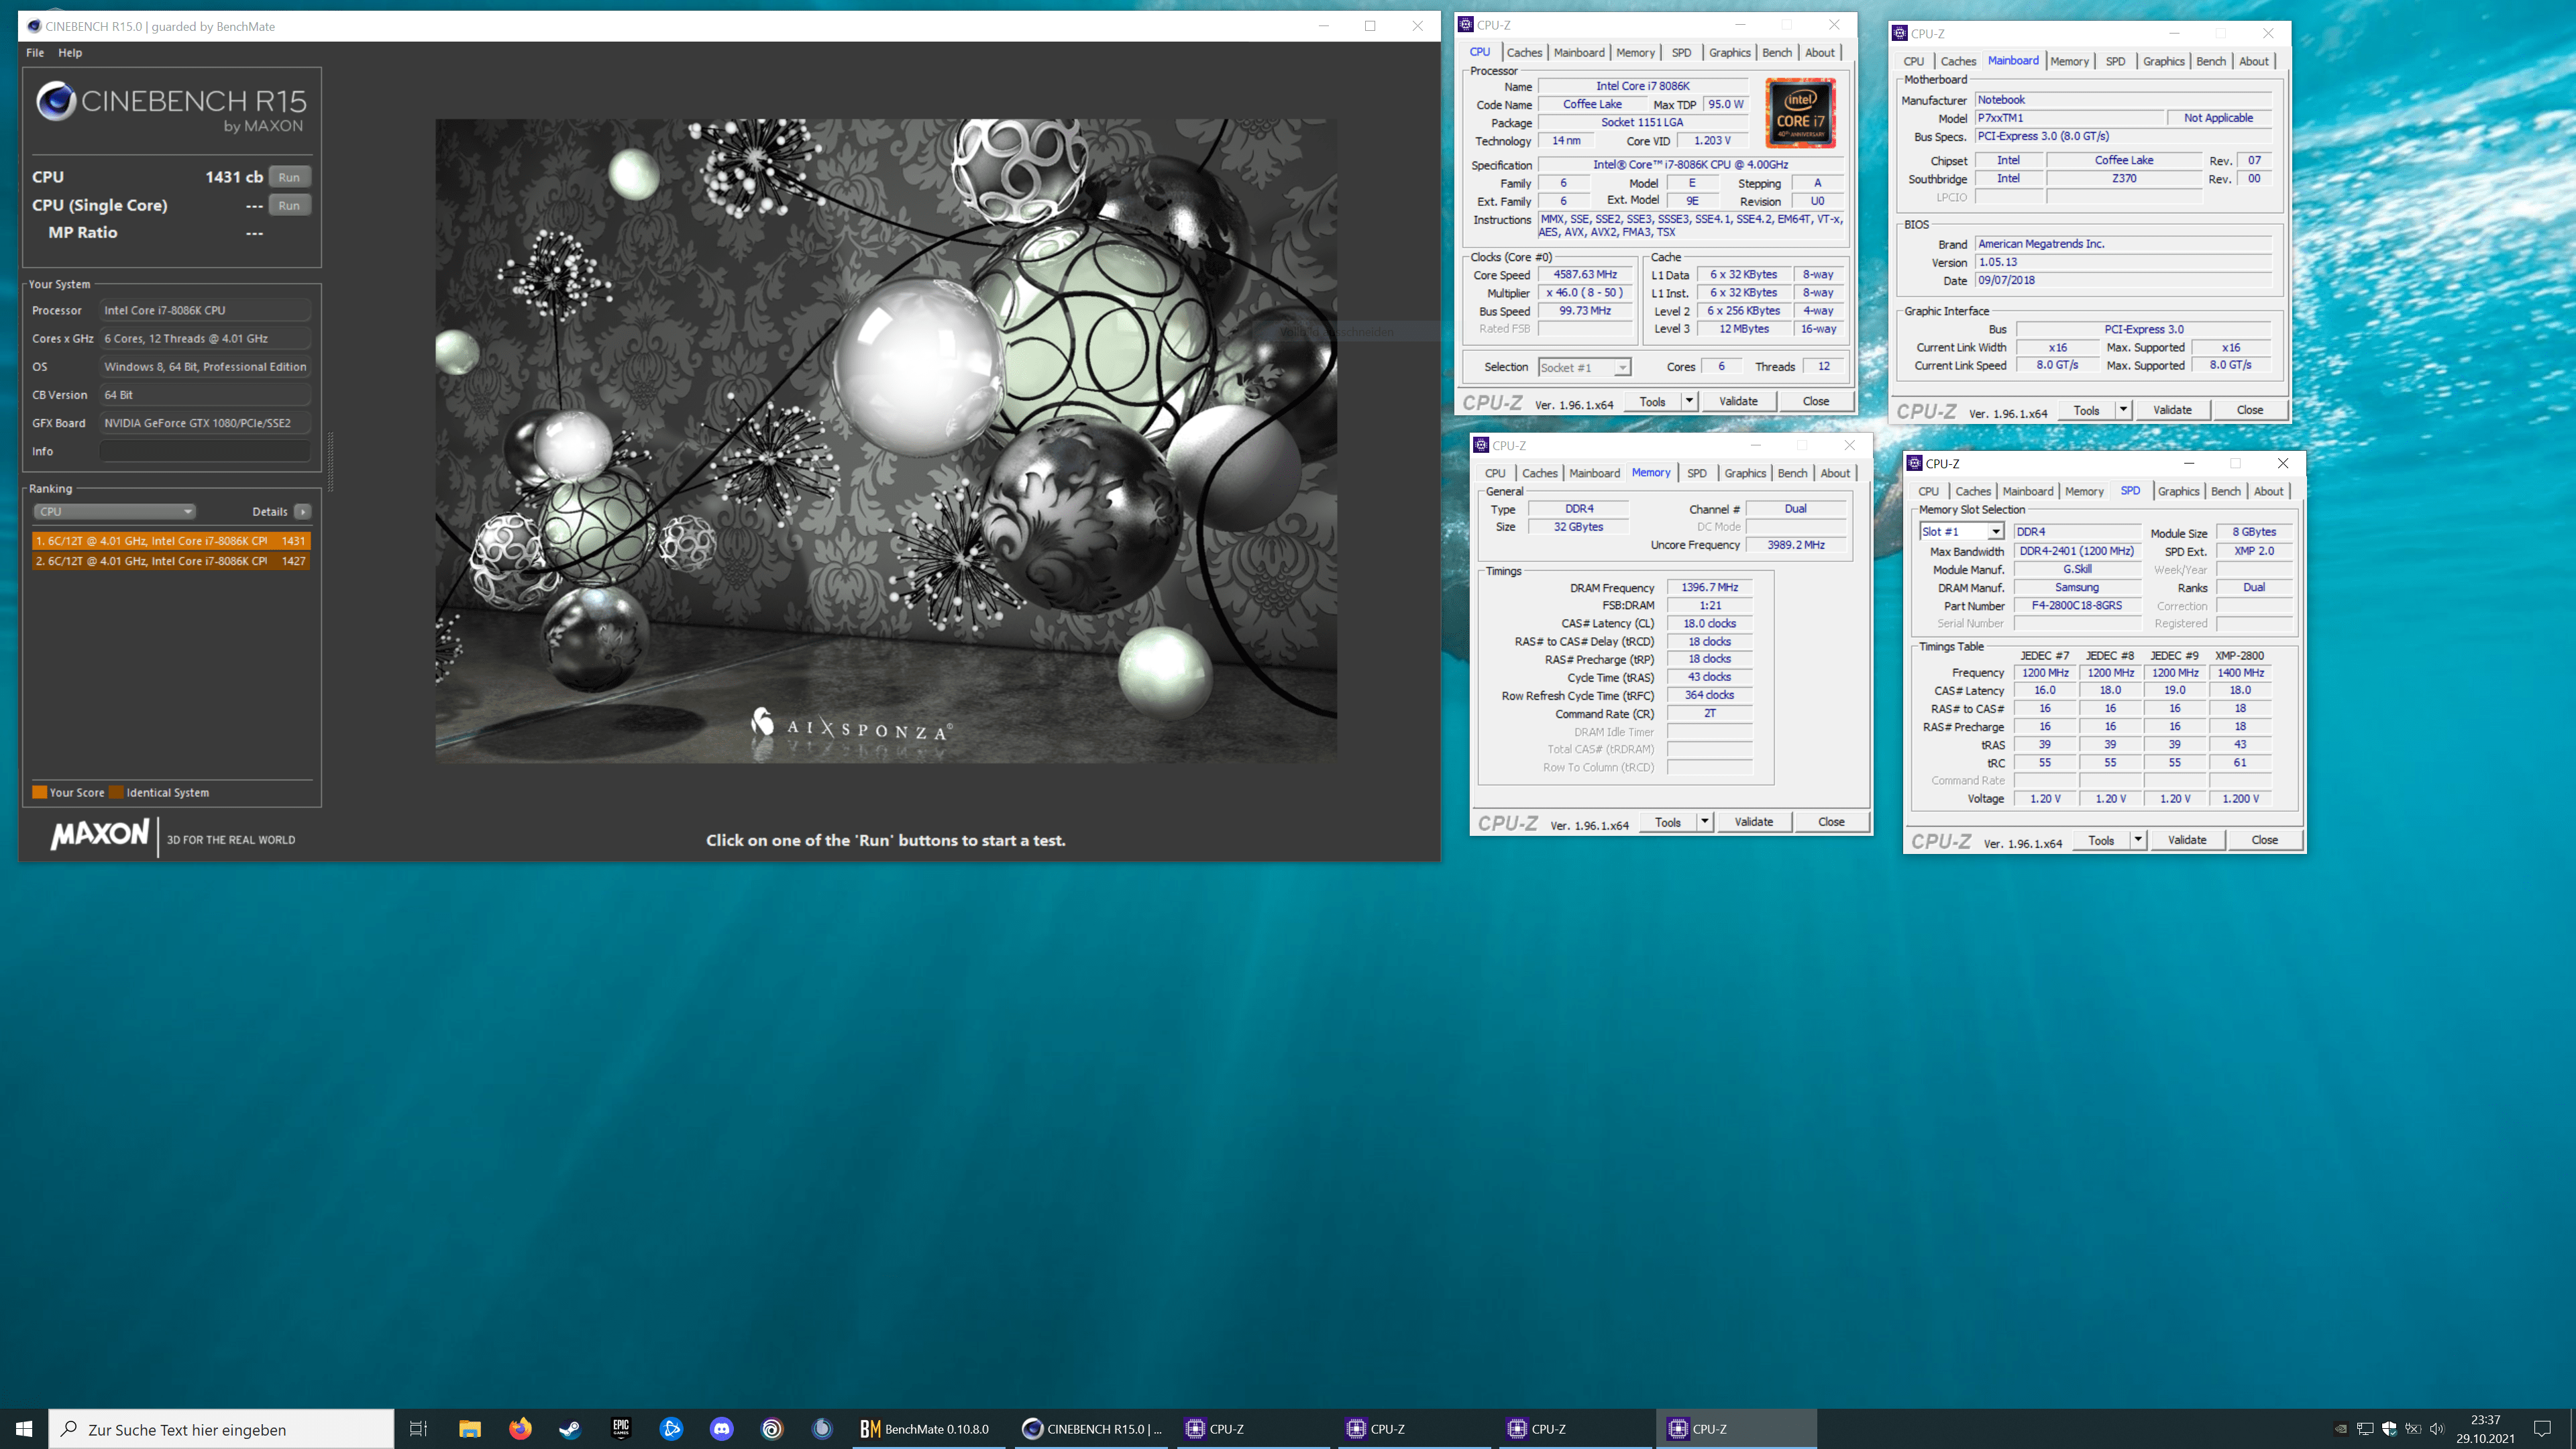Click Validate in SPD CPU-Z window
Screen dimensions: 2576x1449
click(2187, 840)
